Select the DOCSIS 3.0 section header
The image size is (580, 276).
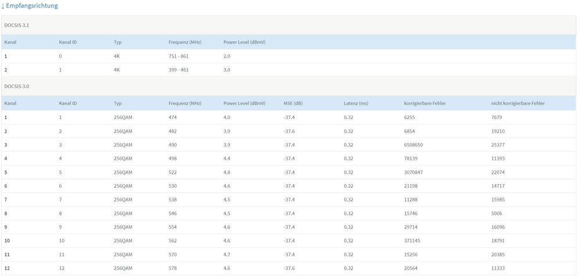click(17, 86)
